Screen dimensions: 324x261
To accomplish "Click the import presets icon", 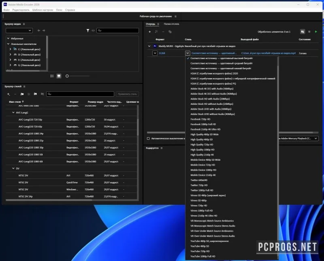I will pos(35,94).
